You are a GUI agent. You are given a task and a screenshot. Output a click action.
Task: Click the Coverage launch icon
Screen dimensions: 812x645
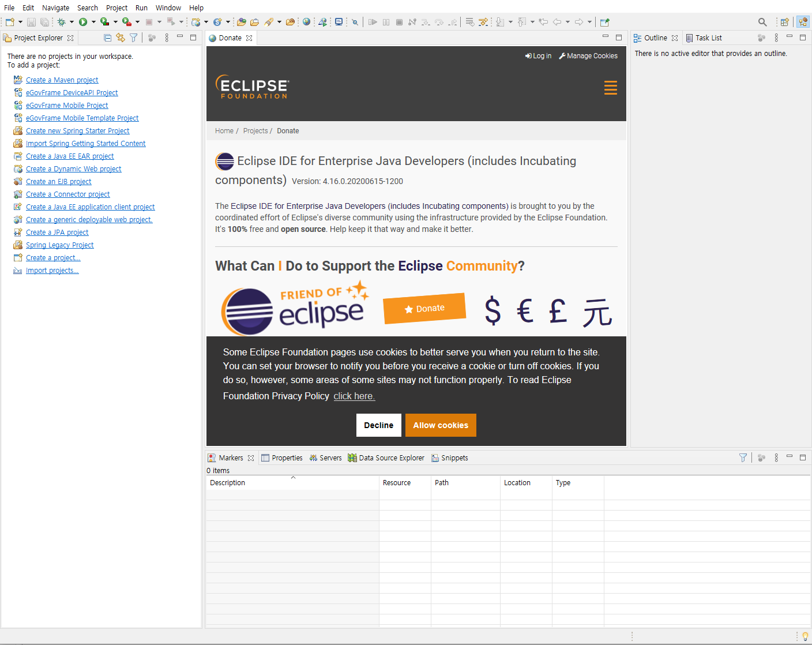(104, 22)
